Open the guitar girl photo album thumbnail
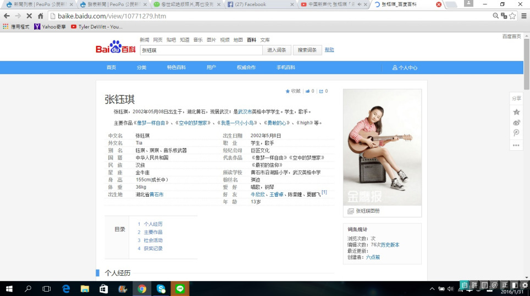The image size is (530, 296). click(x=382, y=147)
